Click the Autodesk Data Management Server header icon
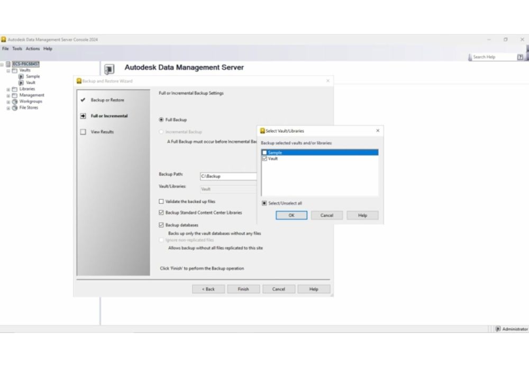Screen dimensions: 529x370 (x=110, y=68)
